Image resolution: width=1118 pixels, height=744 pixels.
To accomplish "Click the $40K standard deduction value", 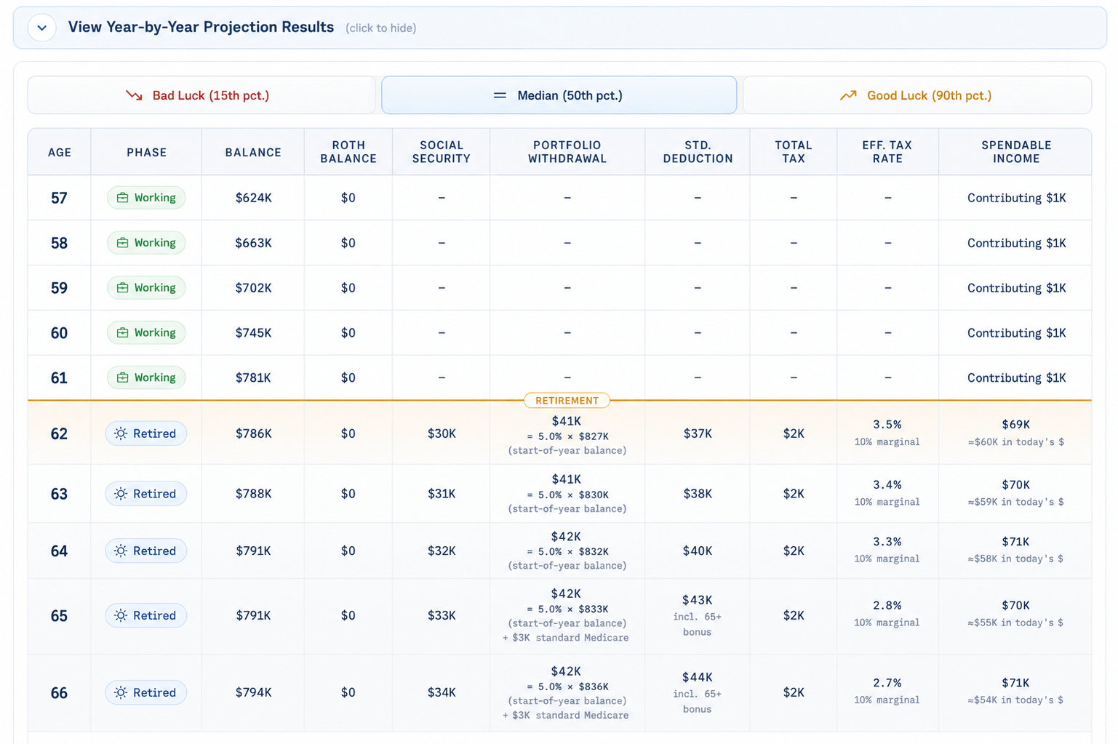I will (698, 551).
